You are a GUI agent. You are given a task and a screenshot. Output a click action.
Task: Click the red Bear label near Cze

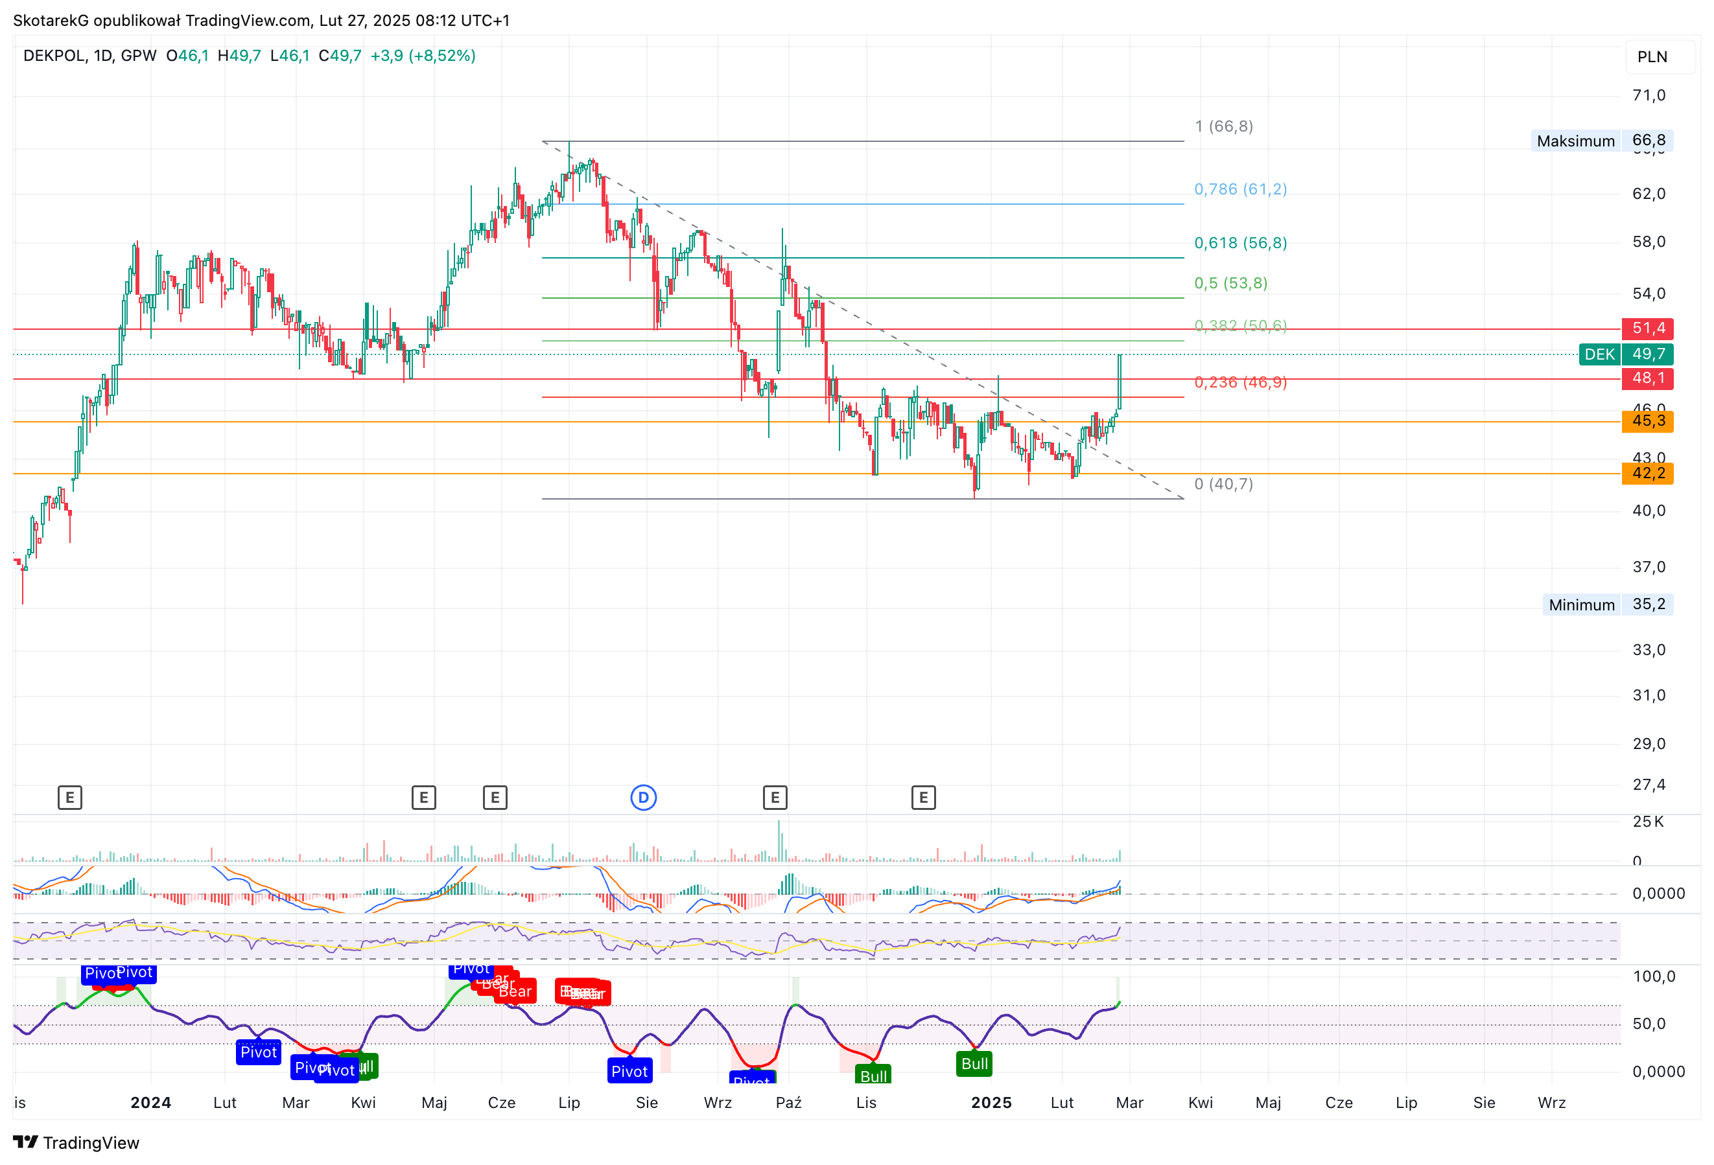[515, 991]
